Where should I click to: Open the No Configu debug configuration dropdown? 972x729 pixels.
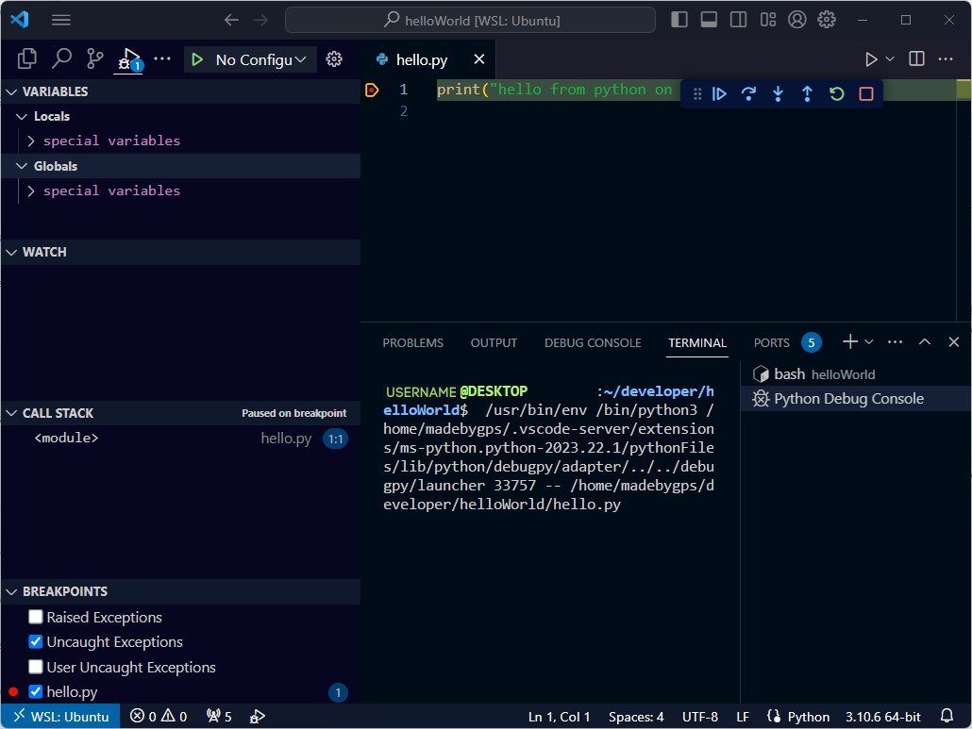pos(255,58)
